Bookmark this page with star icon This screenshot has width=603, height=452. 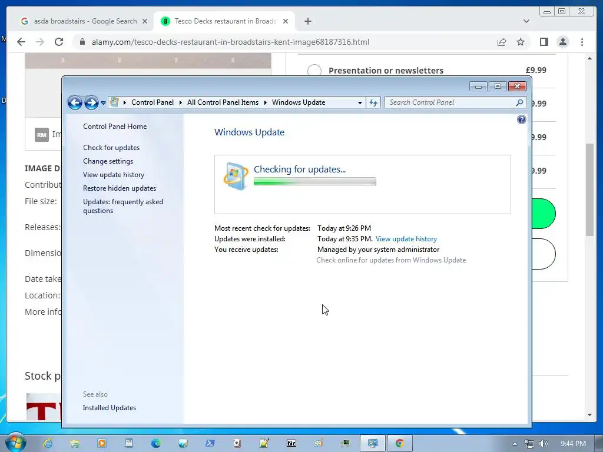[x=521, y=42]
